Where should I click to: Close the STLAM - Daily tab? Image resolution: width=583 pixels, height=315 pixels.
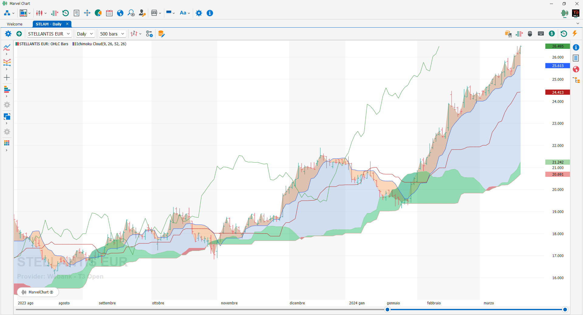tap(67, 24)
